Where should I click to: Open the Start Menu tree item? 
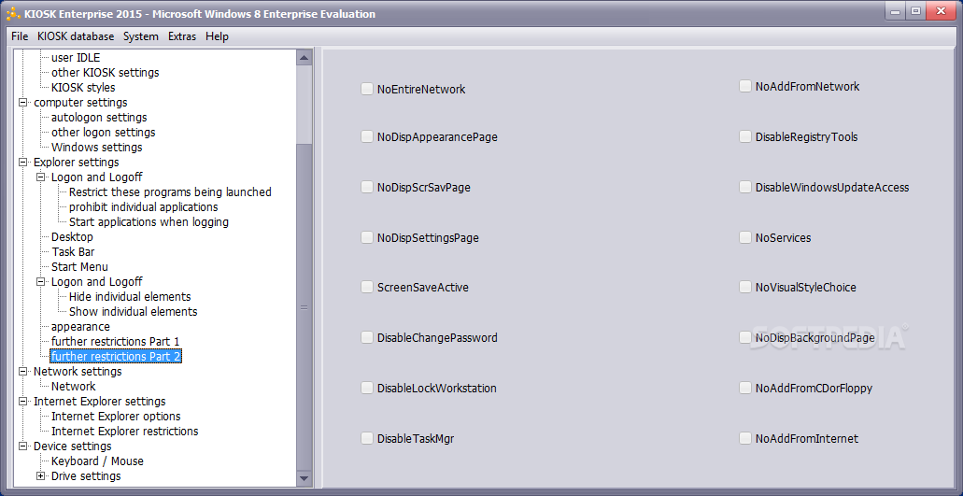tap(79, 267)
